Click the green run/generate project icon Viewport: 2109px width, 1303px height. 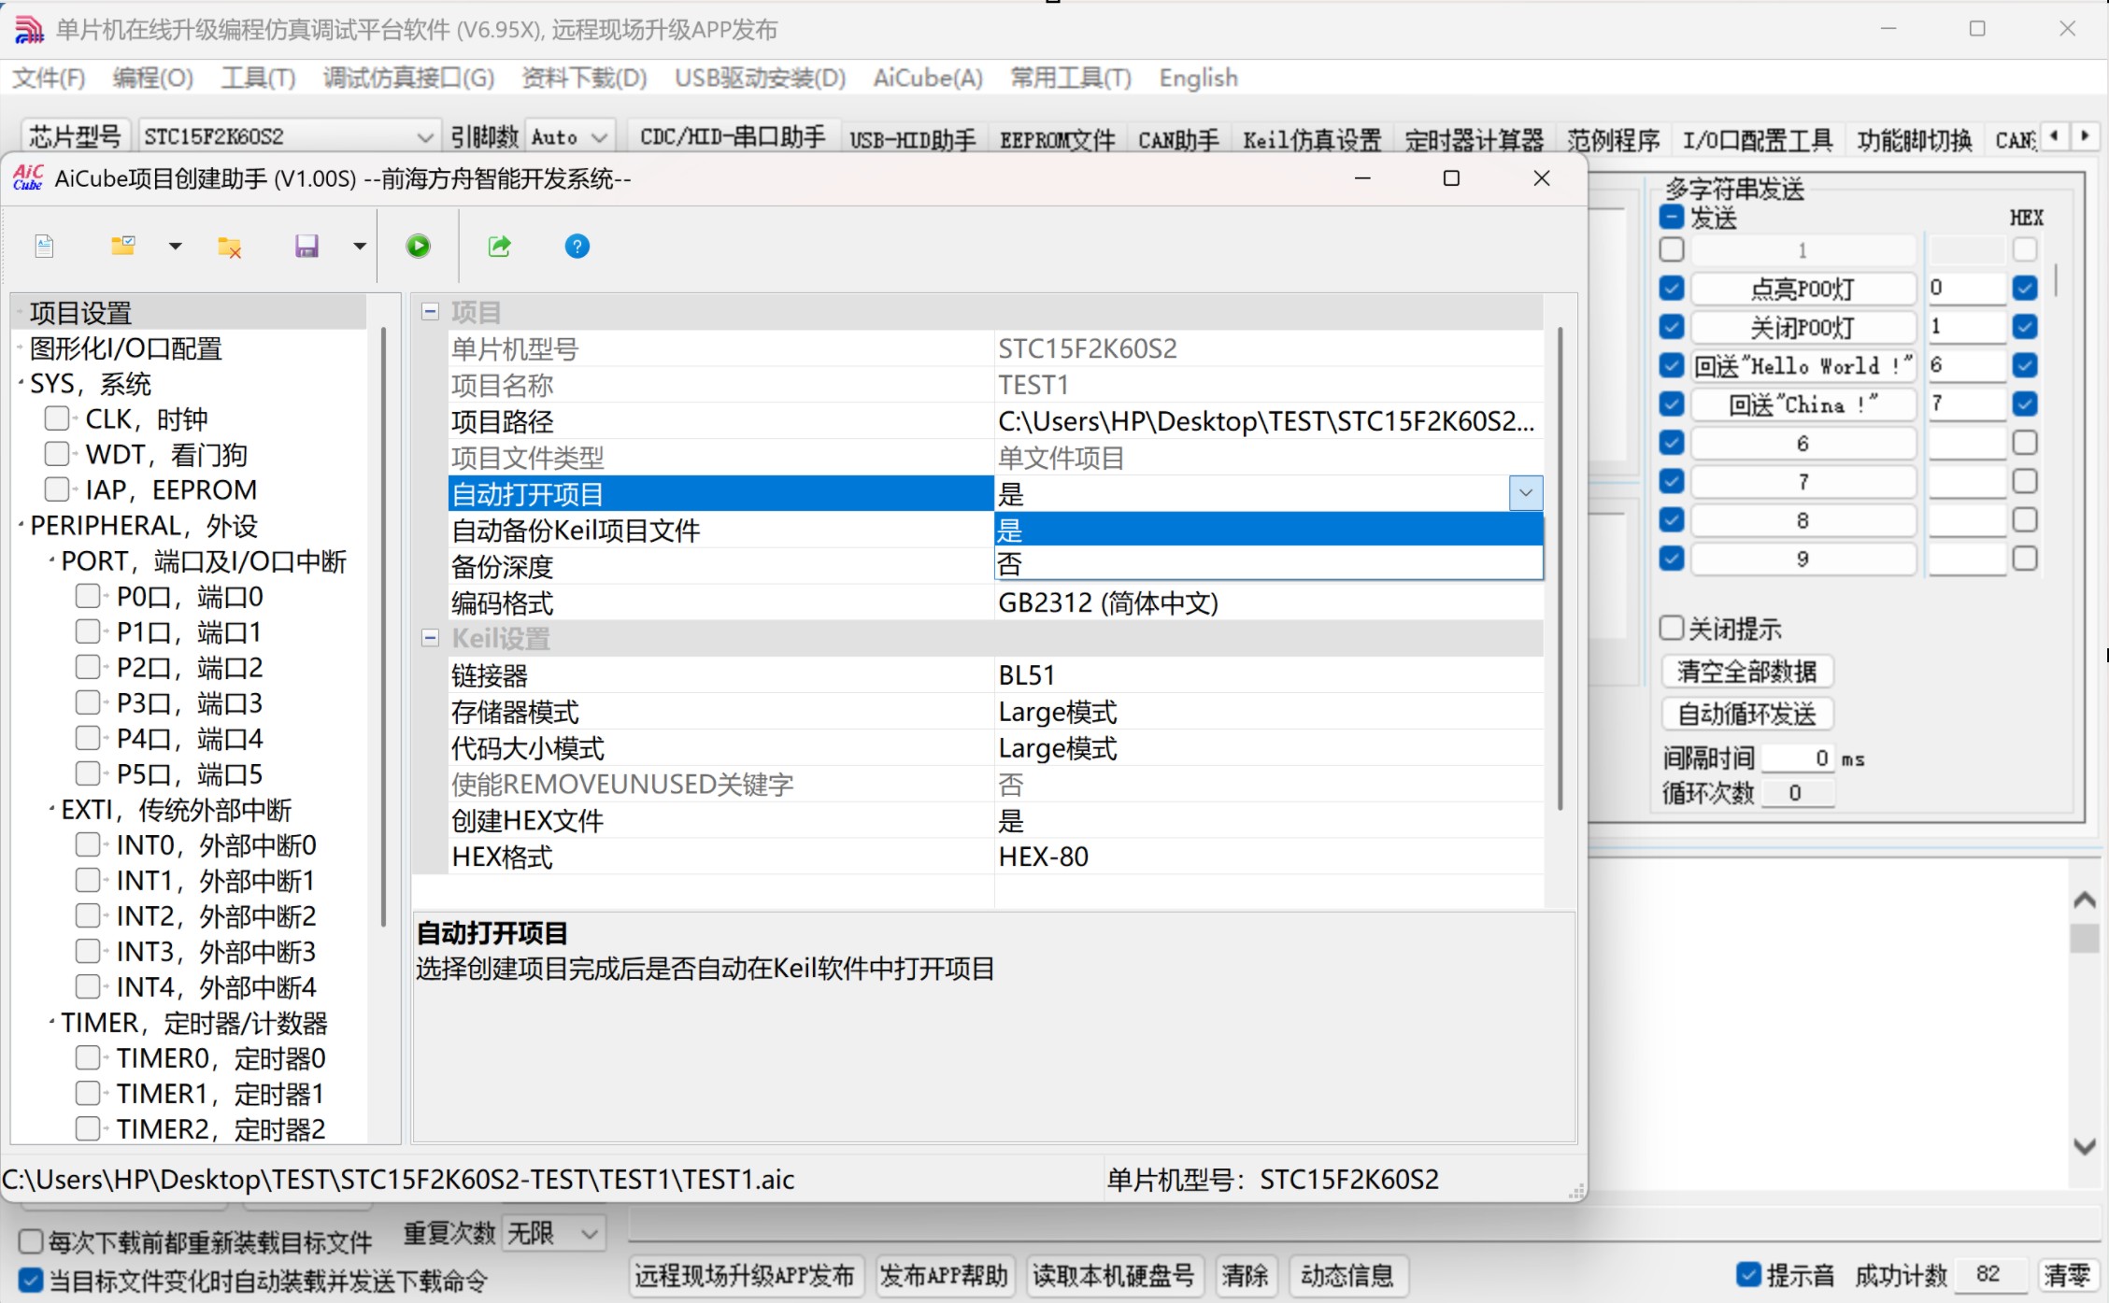(418, 247)
